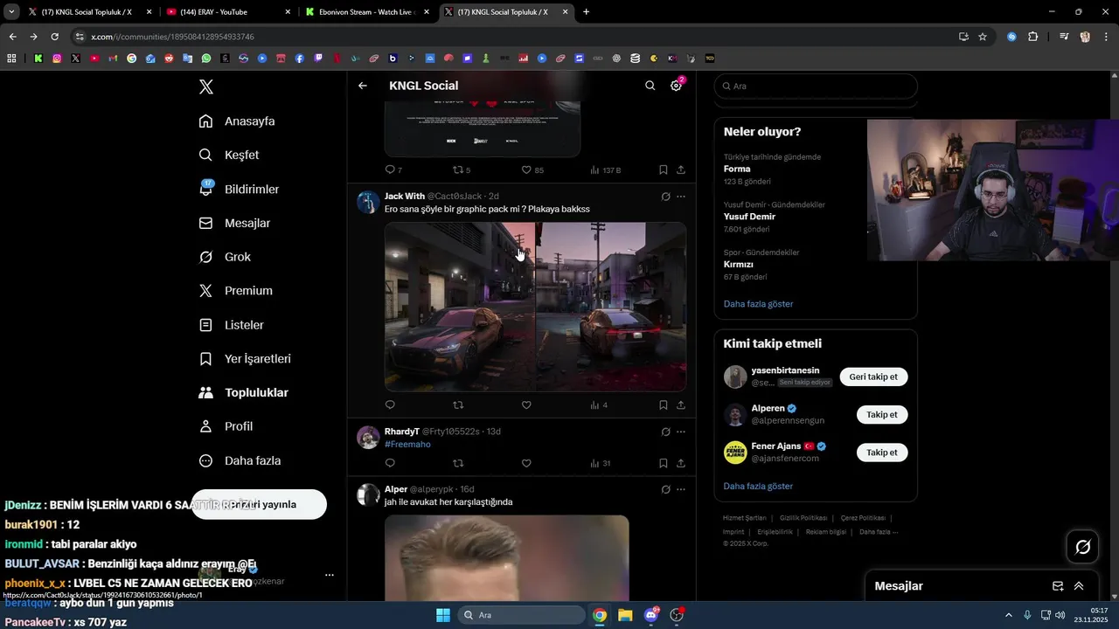This screenshot has width=1119, height=629.
Task: Open Grok icon on Alper's post
Action: point(665,489)
